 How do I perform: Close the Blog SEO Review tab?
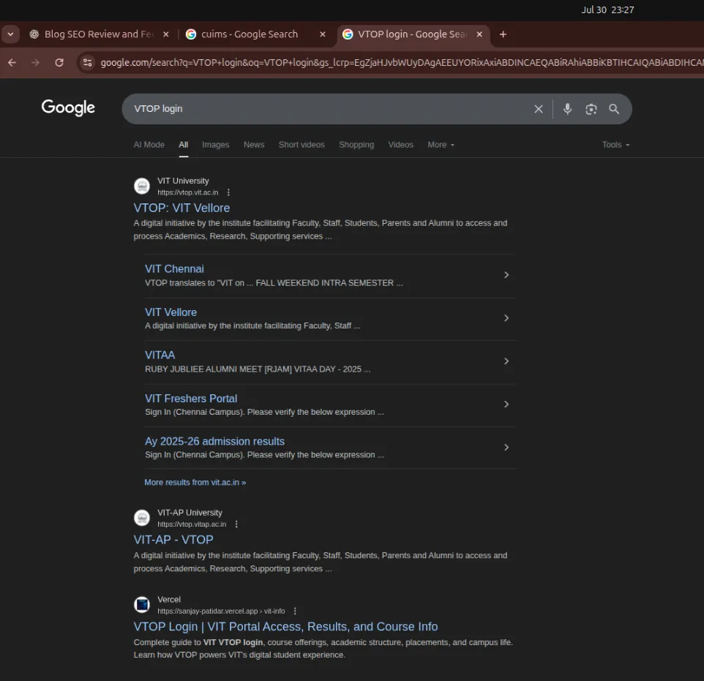pos(165,34)
